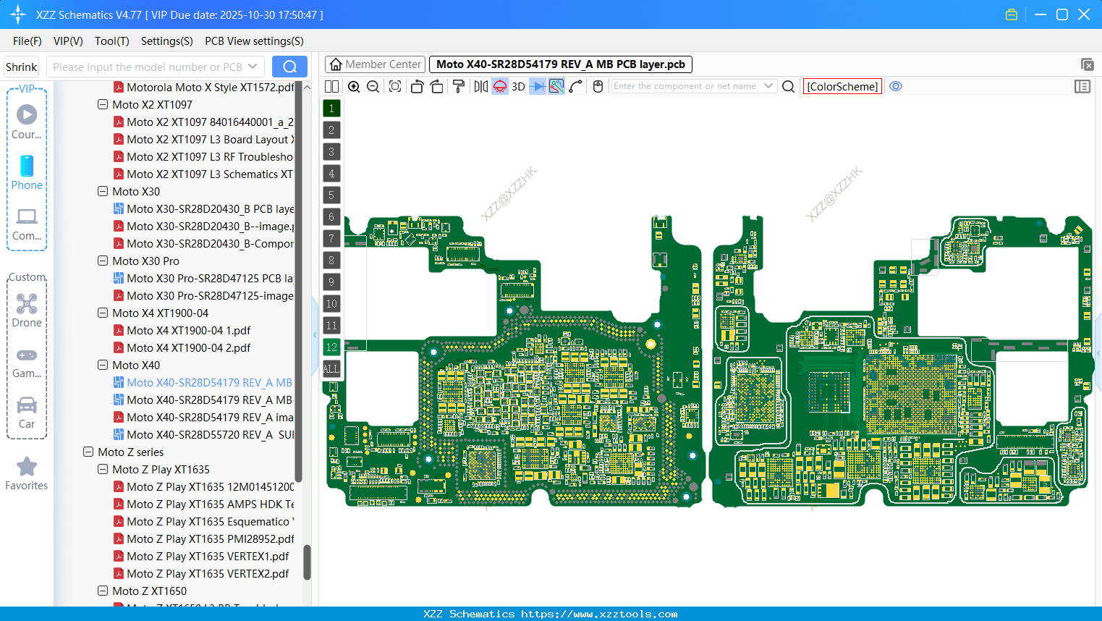
Task: Select the mouse pan tool on the toolbar
Action: tap(598, 86)
